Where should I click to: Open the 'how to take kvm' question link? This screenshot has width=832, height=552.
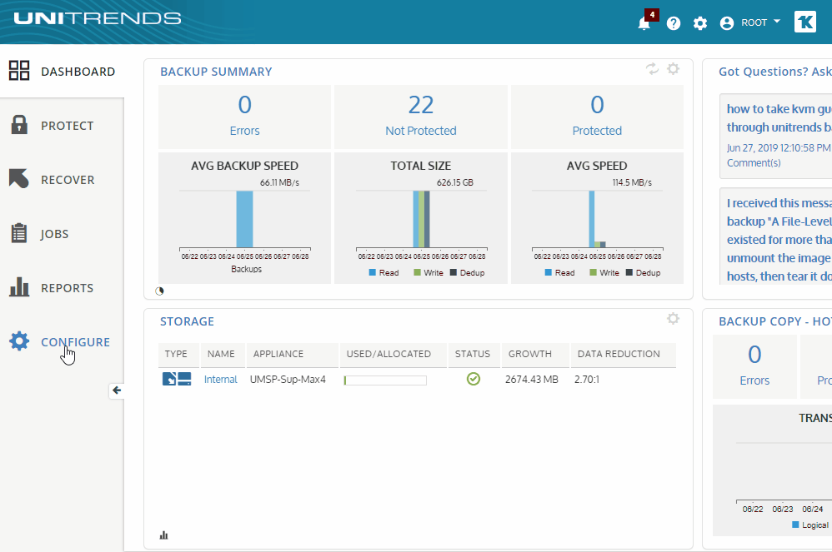coord(779,118)
